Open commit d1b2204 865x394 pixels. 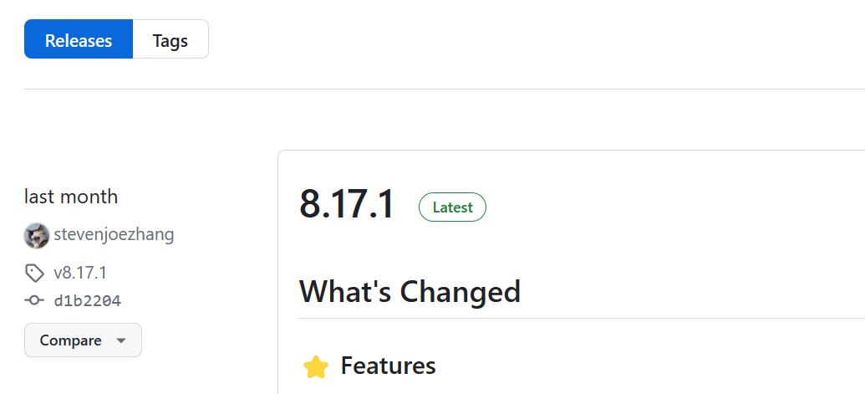click(88, 301)
